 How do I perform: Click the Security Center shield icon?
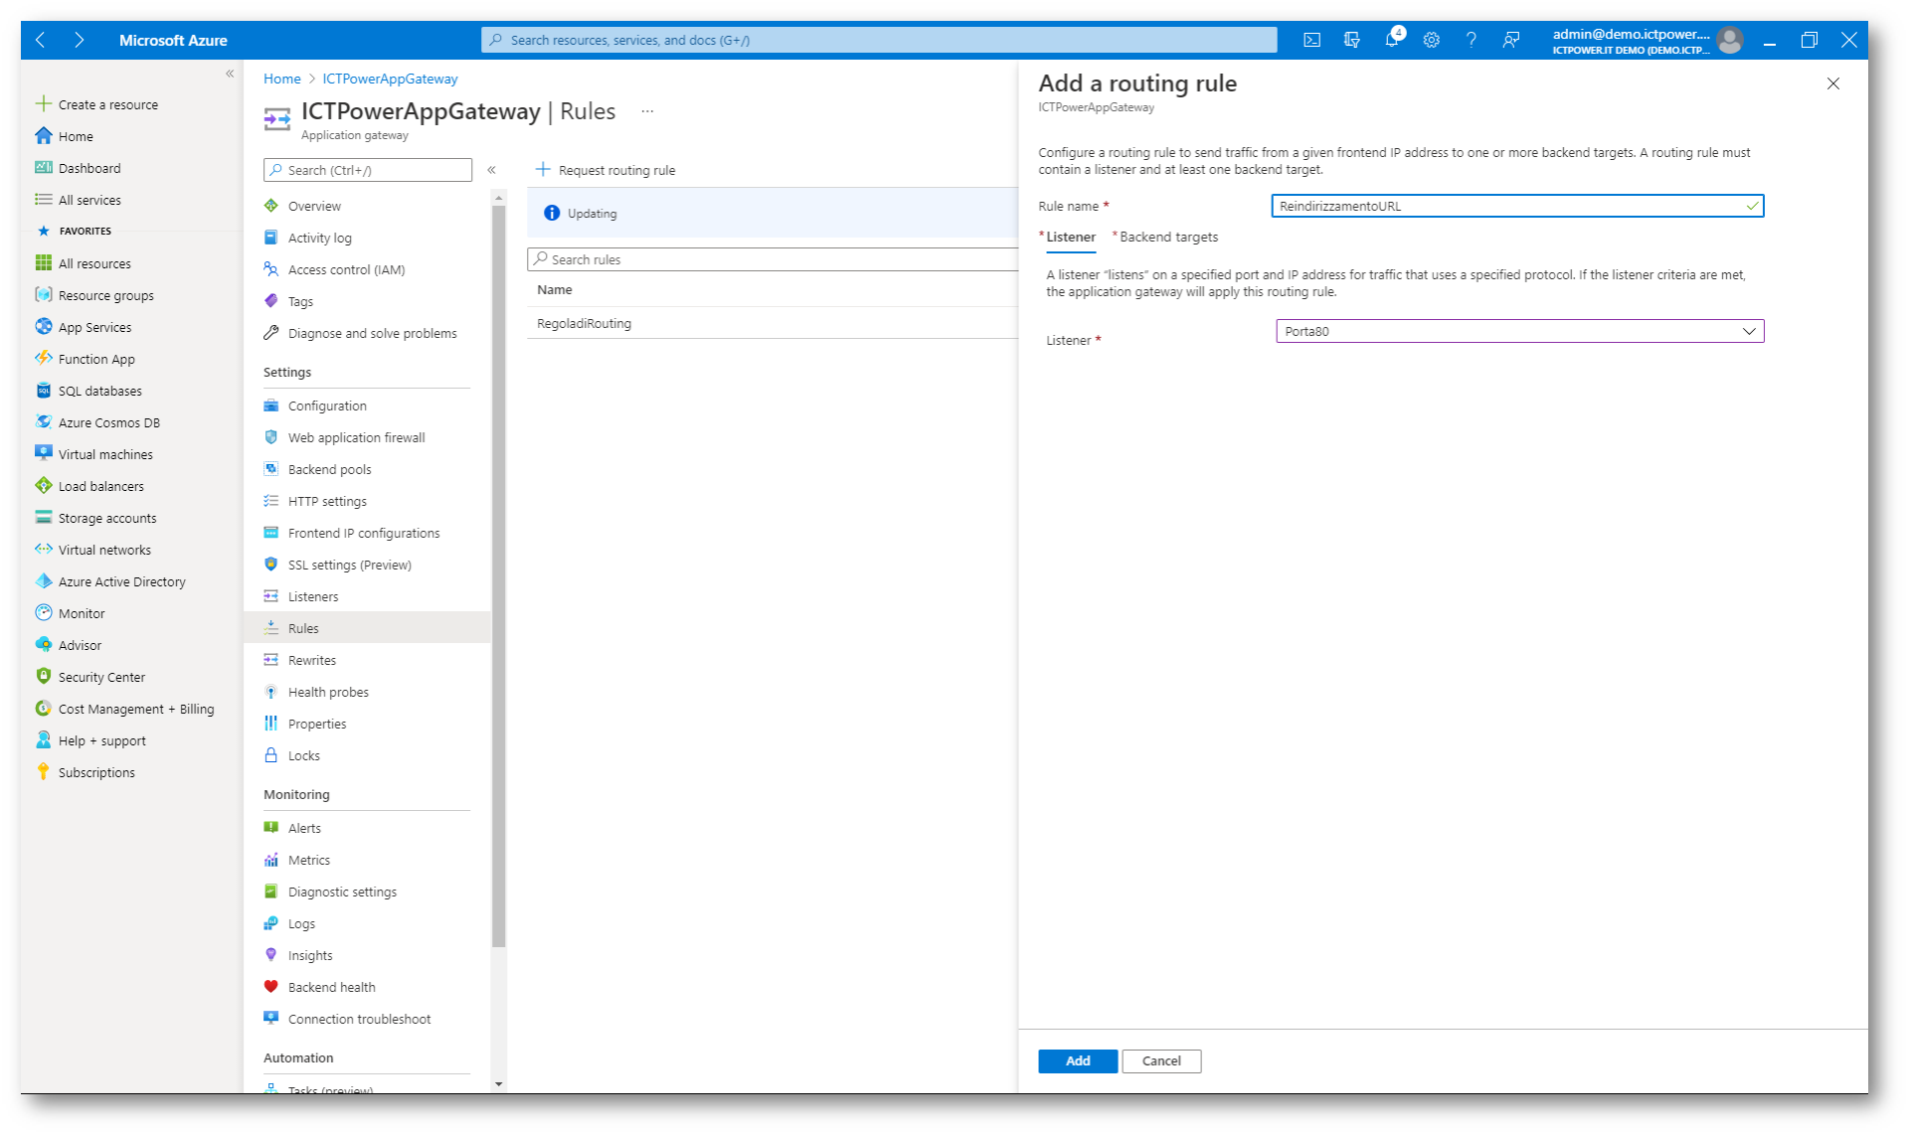tap(44, 676)
